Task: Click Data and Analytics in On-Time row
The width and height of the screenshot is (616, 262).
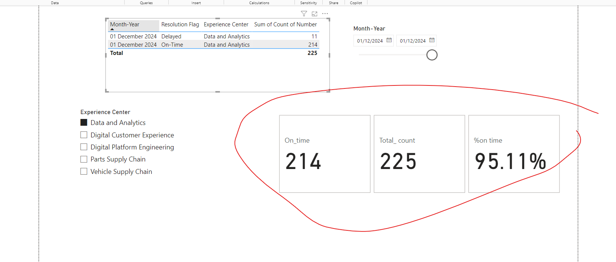Action: (227, 45)
